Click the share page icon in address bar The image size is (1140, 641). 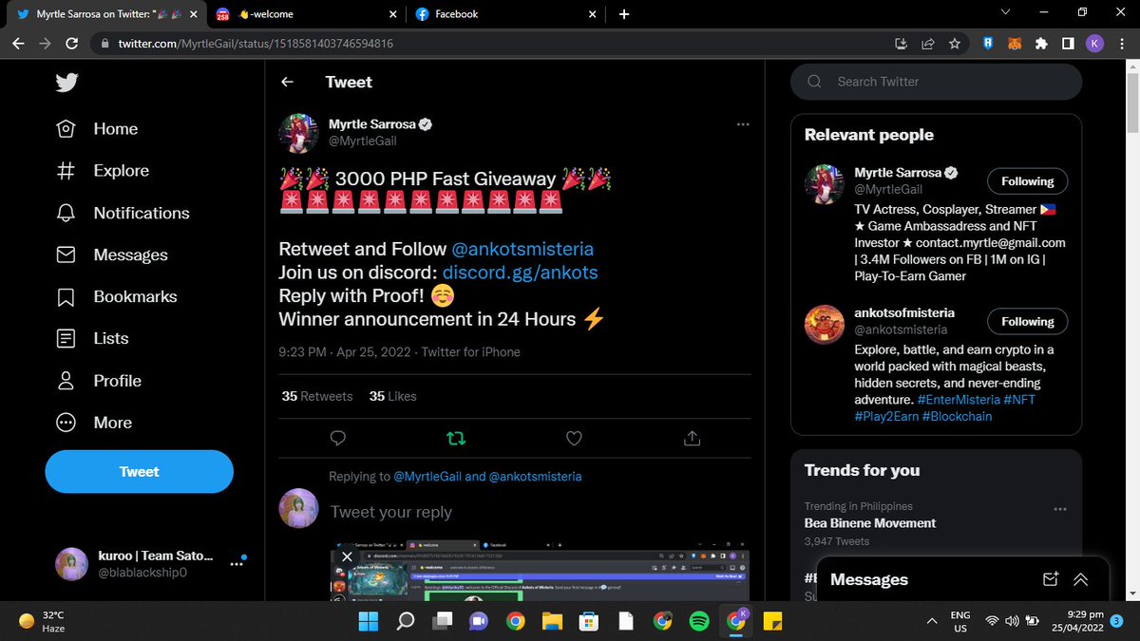(x=928, y=44)
